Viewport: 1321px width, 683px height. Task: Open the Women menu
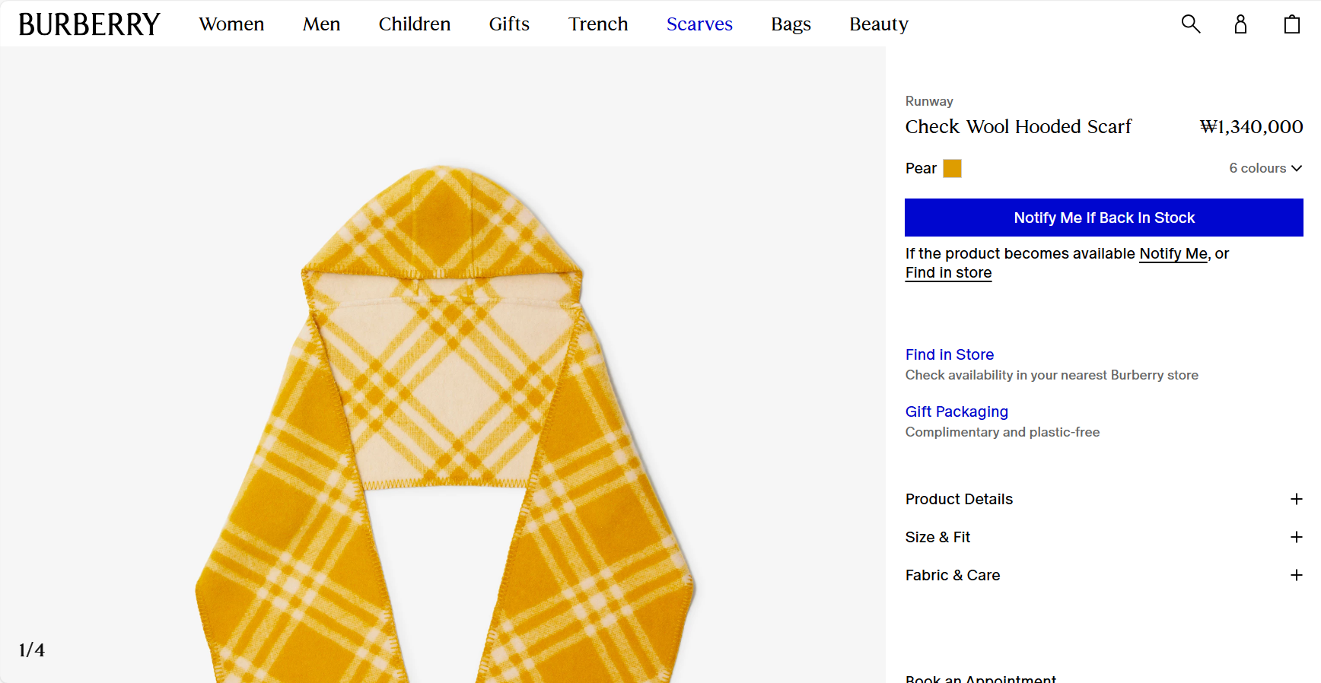231,24
